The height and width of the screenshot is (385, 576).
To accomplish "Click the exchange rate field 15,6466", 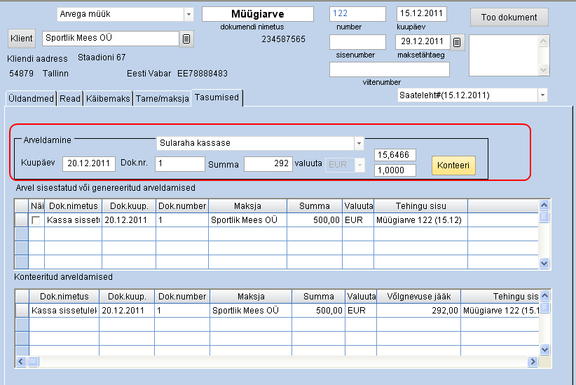I will pyautogui.click(x=395, y=155).
